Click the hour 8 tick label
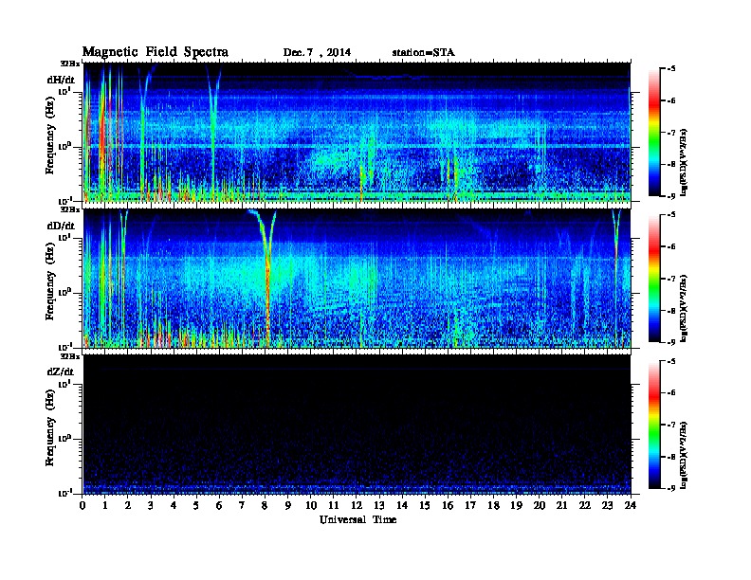Image resolution: width=751 pixels, height=580 pixels. pos(265,505)
